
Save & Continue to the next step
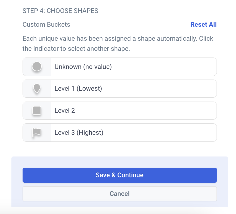120,175
